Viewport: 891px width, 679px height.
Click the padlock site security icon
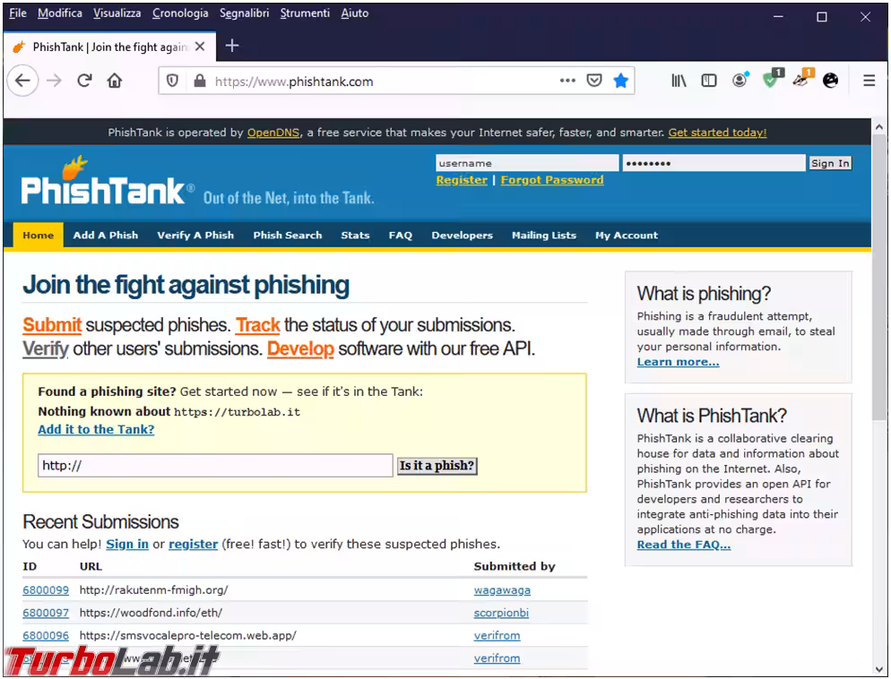199,81
